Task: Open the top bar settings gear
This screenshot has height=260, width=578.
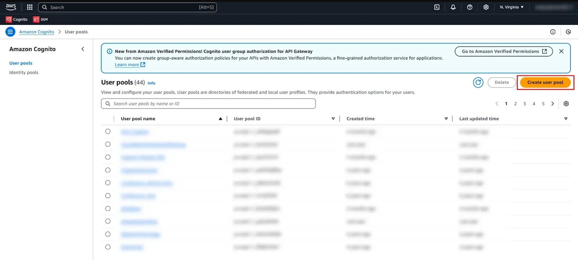Action: point(486,7)
